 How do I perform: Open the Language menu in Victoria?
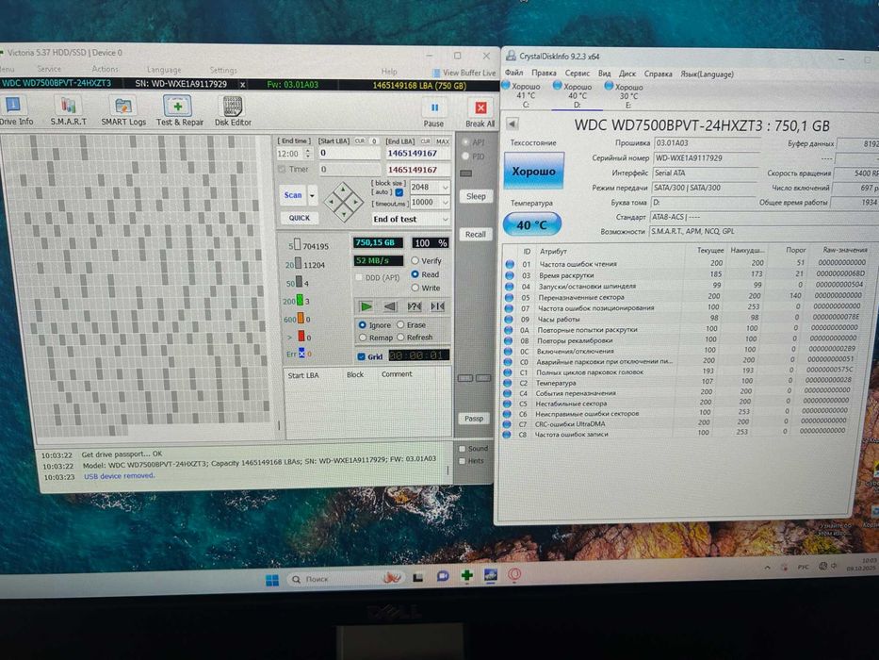click(x=164, y=70)
